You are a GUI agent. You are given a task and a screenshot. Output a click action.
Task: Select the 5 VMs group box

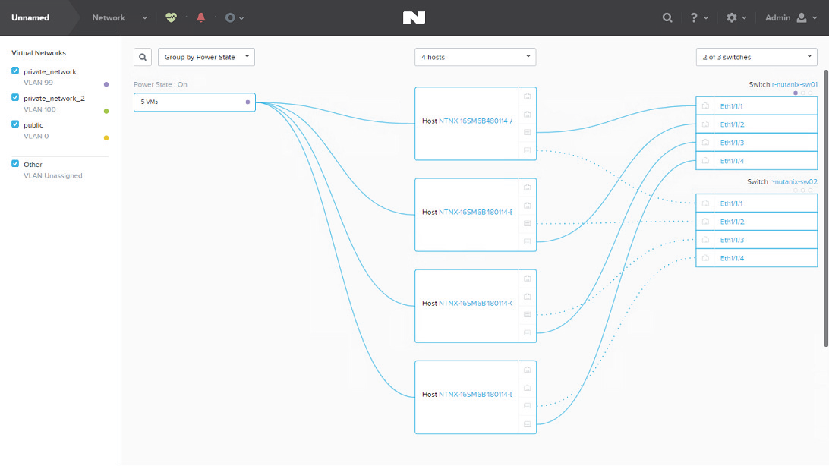(194, 102)
